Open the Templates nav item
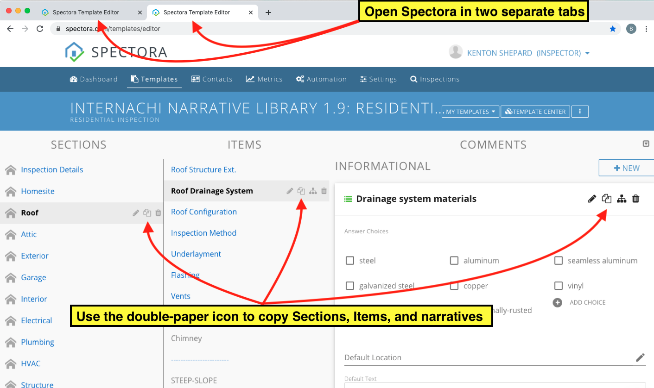The image size is (654, 388). [x=154, y=79]
